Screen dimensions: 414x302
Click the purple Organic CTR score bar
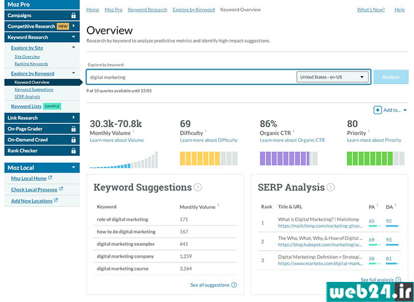click(x=289, y=158)
